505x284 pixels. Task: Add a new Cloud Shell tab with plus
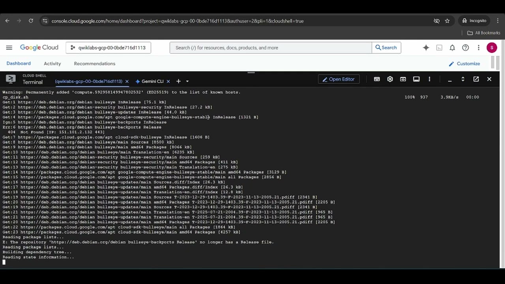point(178,81)
